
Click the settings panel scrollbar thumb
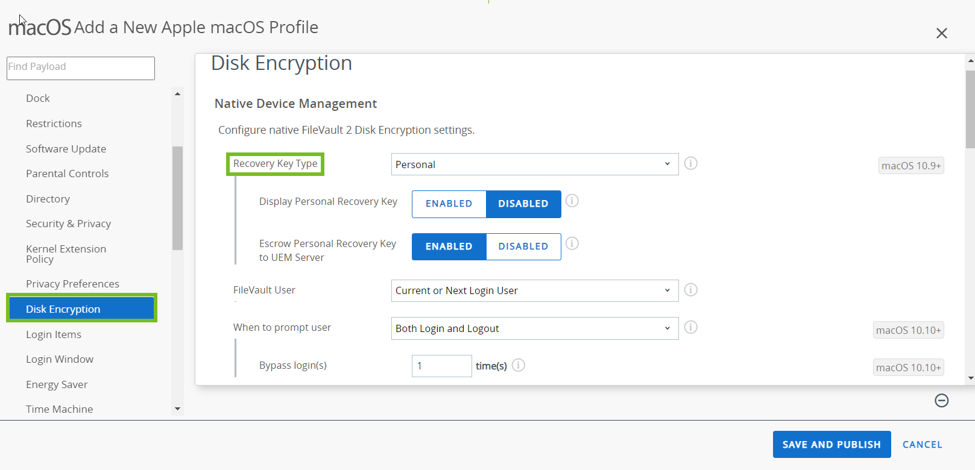click(x=970, y=109)
